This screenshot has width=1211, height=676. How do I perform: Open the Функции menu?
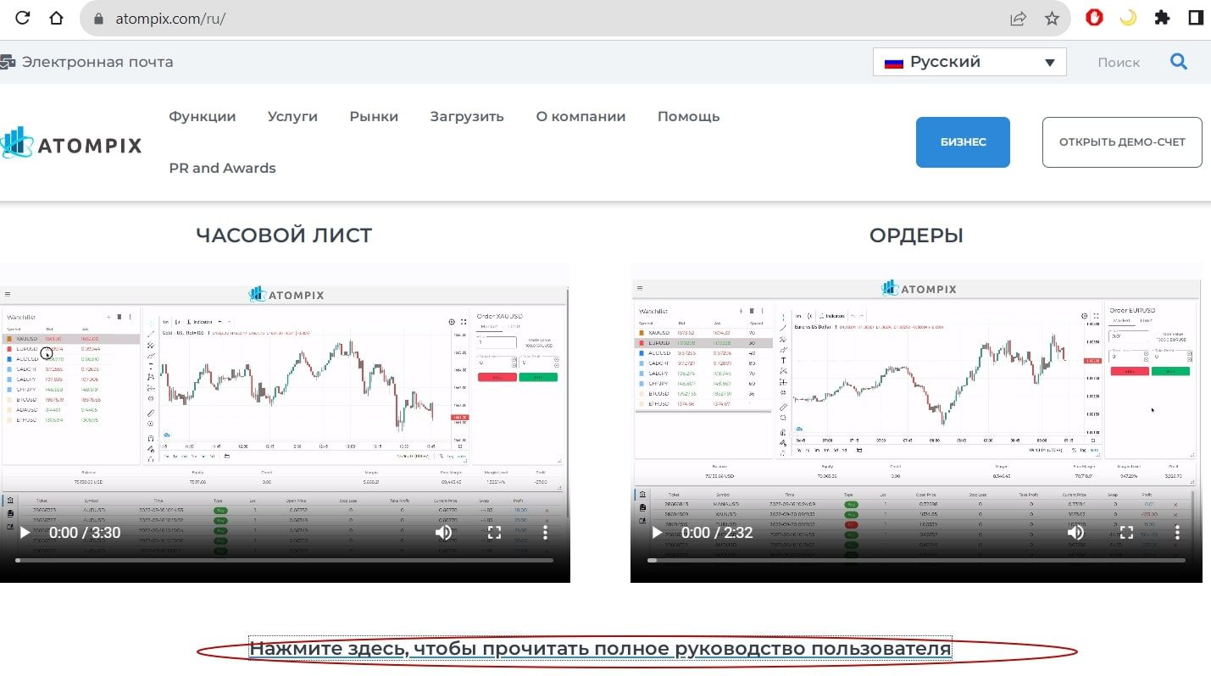[x=203, y=117]
